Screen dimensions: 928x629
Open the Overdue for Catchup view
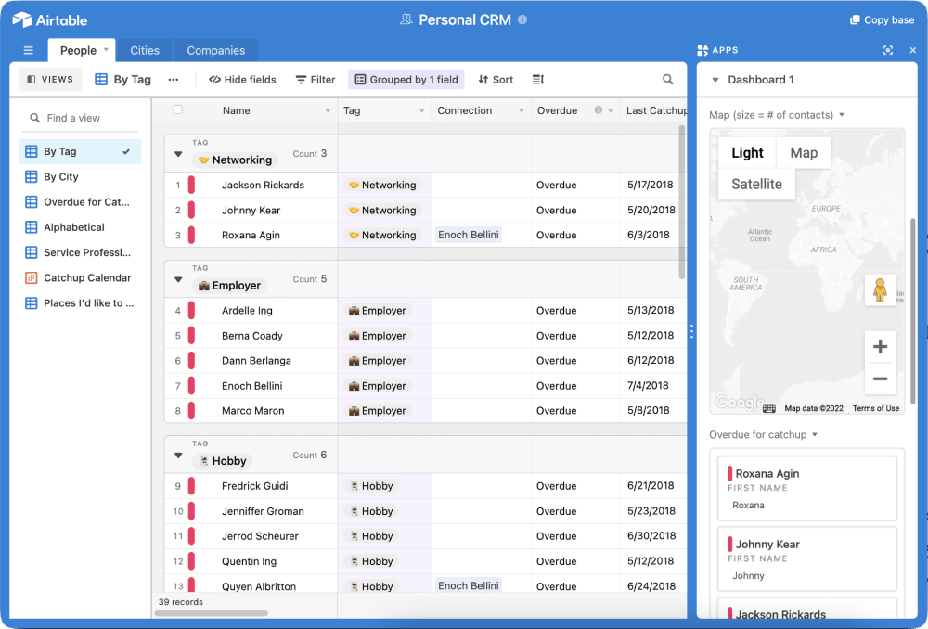click(x=79, y=201)
